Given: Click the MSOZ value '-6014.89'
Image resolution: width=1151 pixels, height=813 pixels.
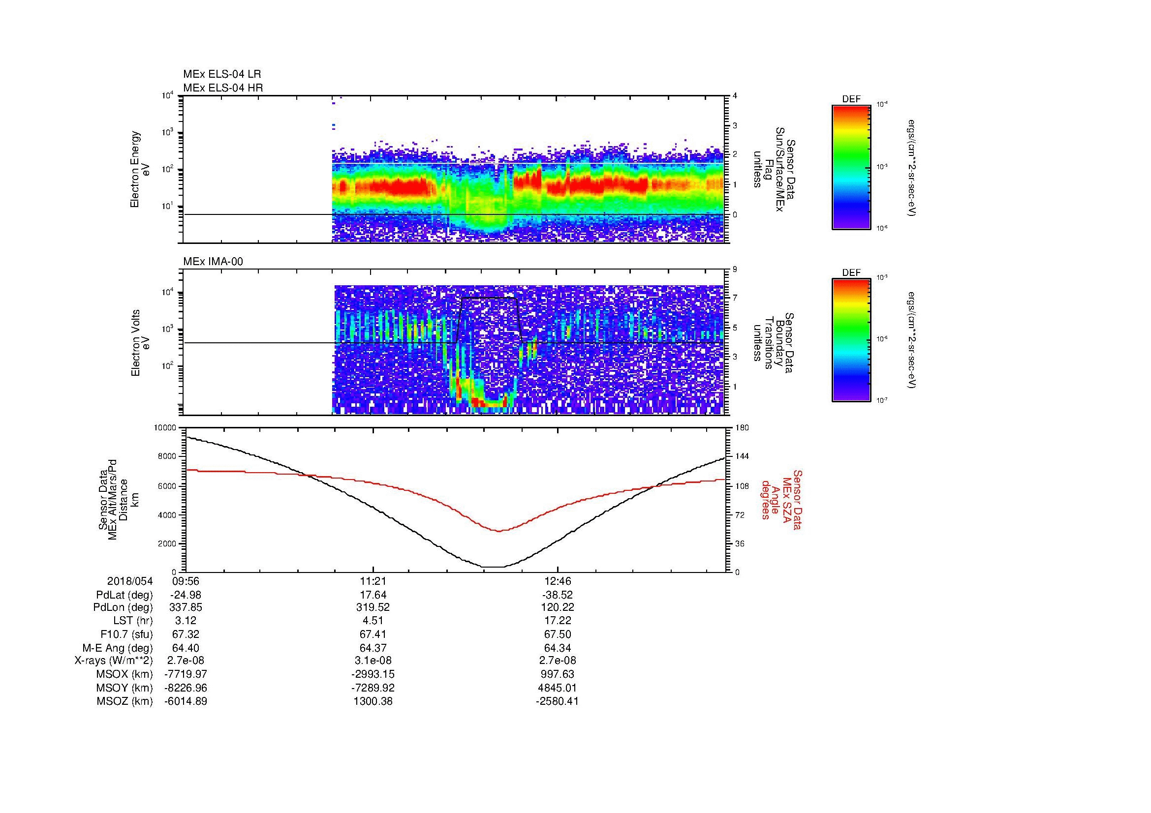Looking at the screenshot, I should (x=186, y=702).
